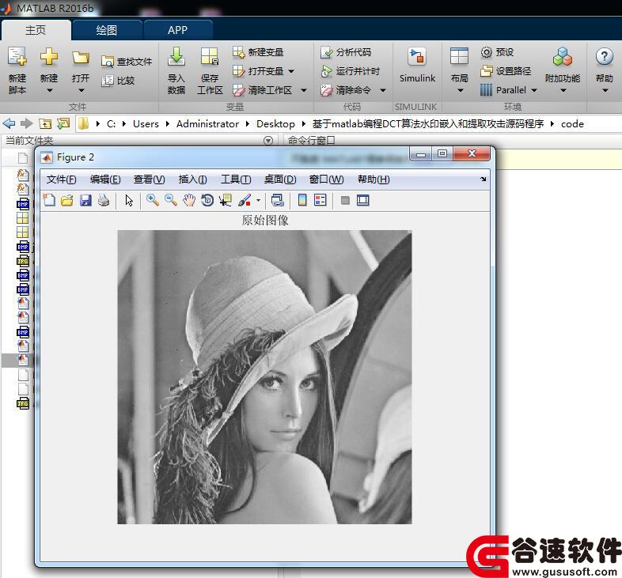This screenshot has width=622, height=578.
Task: Open Desktop (桌面) menu in Figure 2
Action: (280, 179)
